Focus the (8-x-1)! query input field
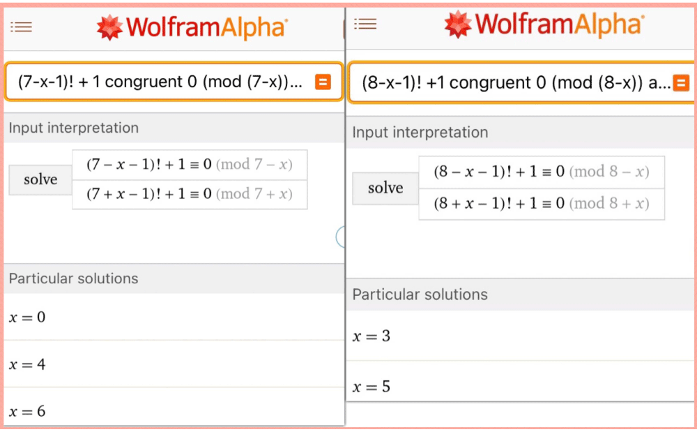 [x=521, y=83]
